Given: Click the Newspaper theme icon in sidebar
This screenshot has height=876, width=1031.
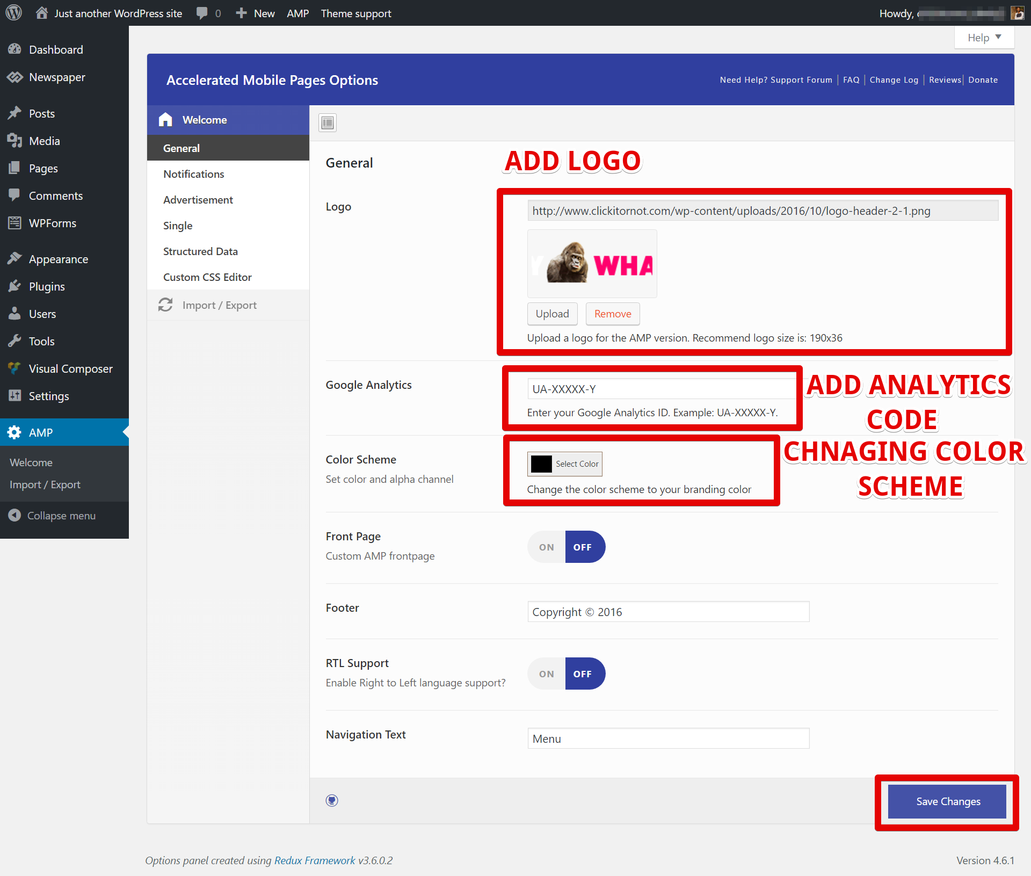Looking at the screenshot, I should (14, 77).
